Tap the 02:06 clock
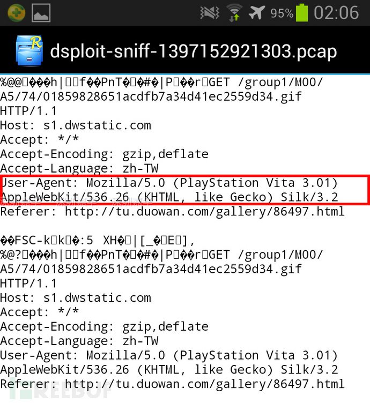Screen dimensions: 370x403 tap(336, 13)
